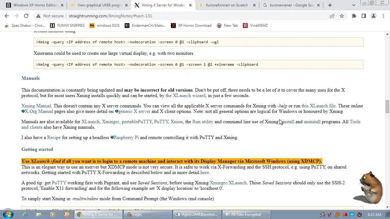Click the scrollbar down arrow
390x219 pixels.
(387, 207)
